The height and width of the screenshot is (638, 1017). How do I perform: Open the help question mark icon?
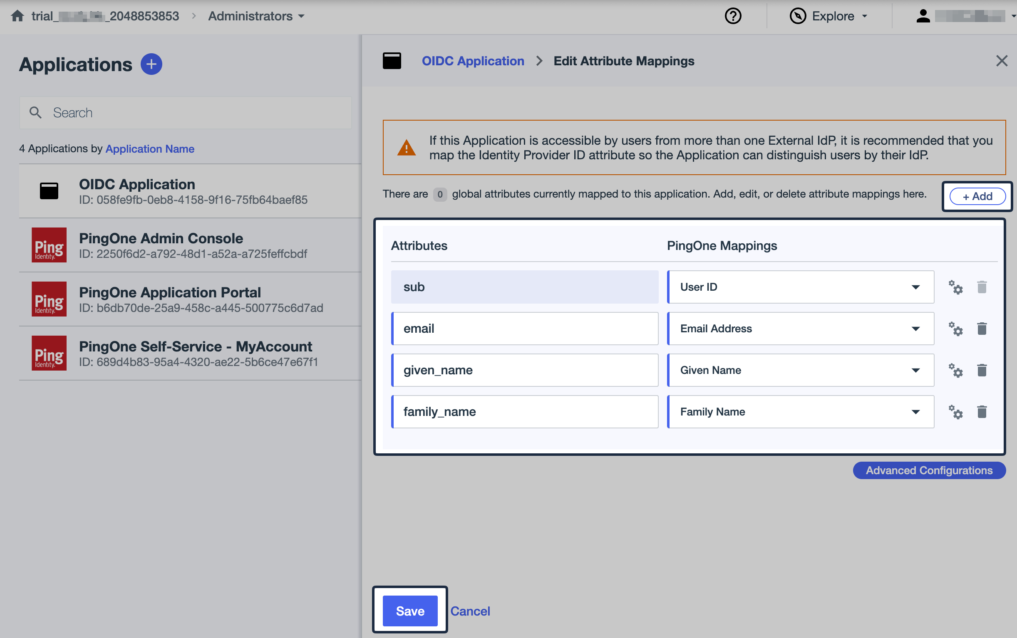(732, 16)
